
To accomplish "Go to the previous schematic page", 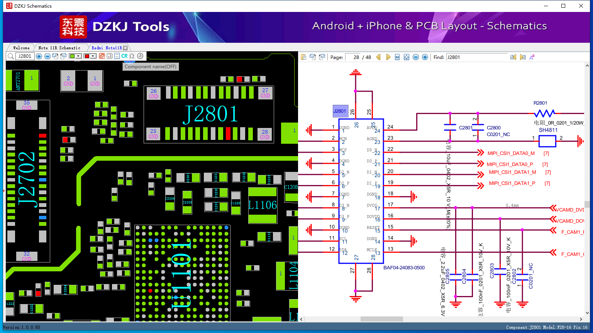I will pyautogui.click(x=378, y=57).
